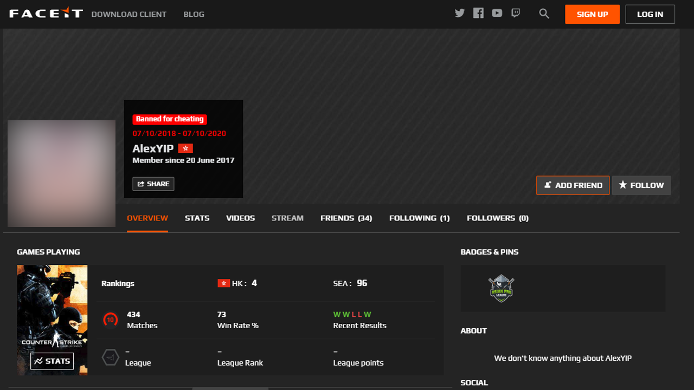Open FACEIT Twitter page icon
This screenshot has width=694, height=390.
click(x=460, y=14)
